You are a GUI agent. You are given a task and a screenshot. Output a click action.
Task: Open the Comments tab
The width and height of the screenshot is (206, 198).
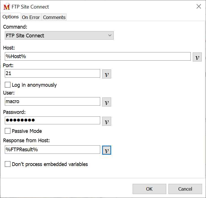pyautogui.click(x=54, y=17)
